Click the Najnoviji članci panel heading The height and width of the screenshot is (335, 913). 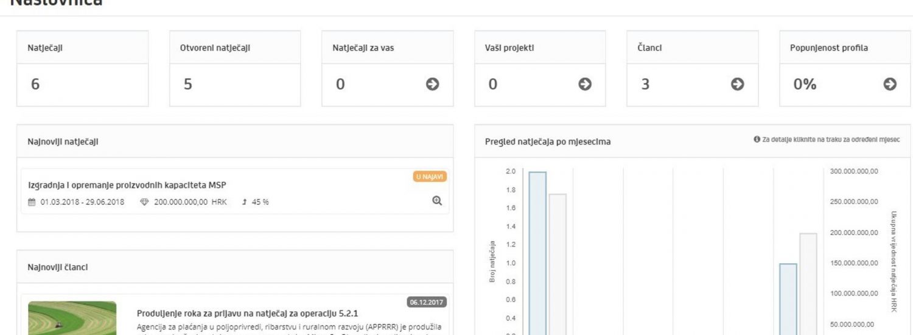click(58, 267)
